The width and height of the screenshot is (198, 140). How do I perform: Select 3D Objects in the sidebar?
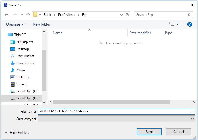click(x=25, y=42)
